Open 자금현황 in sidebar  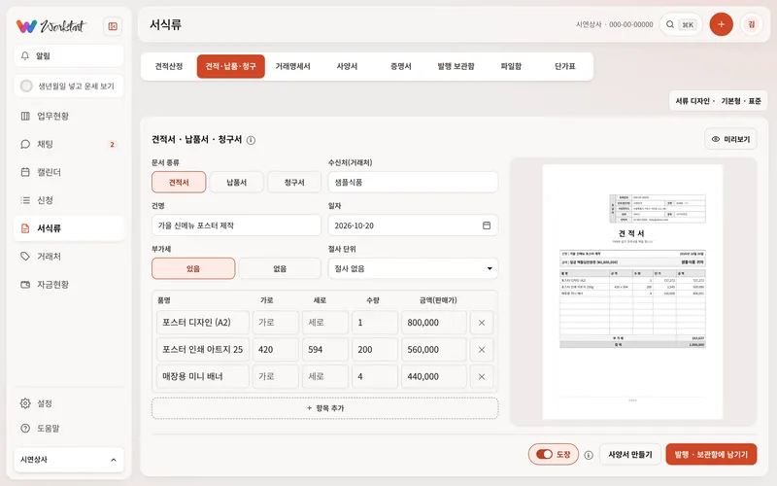click(69, 285)
